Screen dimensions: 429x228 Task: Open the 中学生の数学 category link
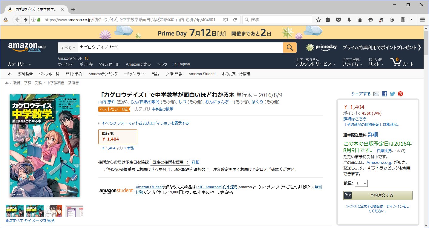point(162,109)
